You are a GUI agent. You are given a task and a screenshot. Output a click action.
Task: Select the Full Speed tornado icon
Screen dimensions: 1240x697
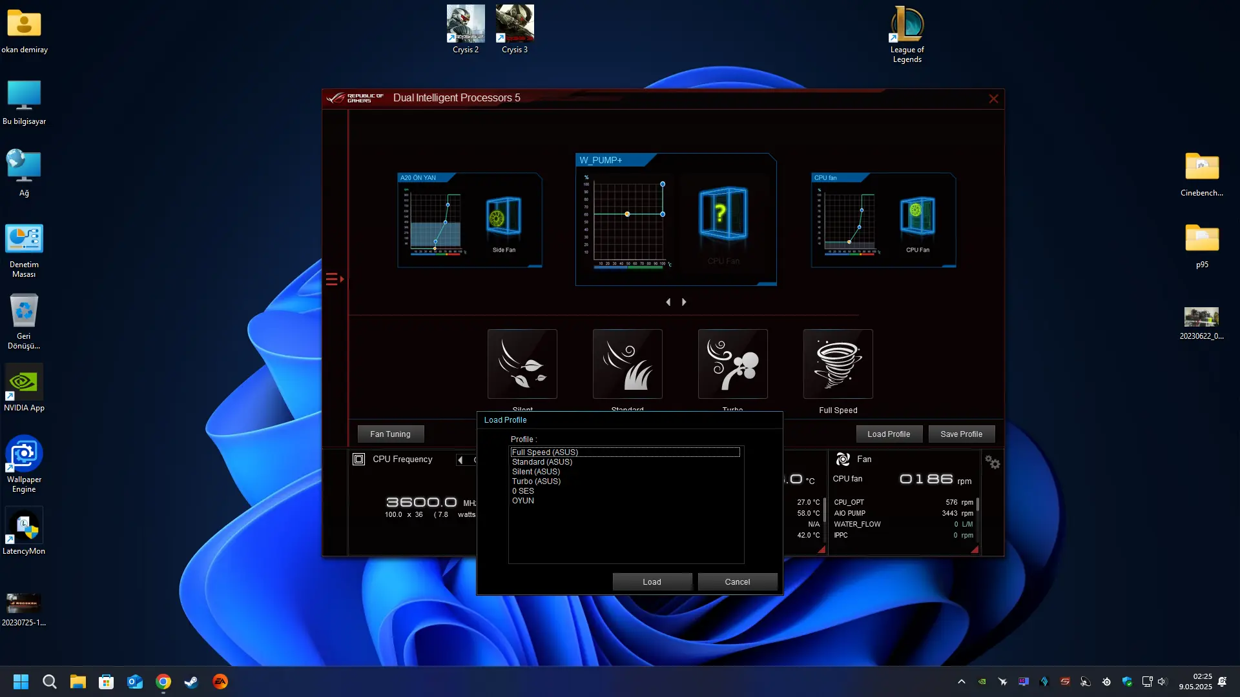tap(838, 364)
